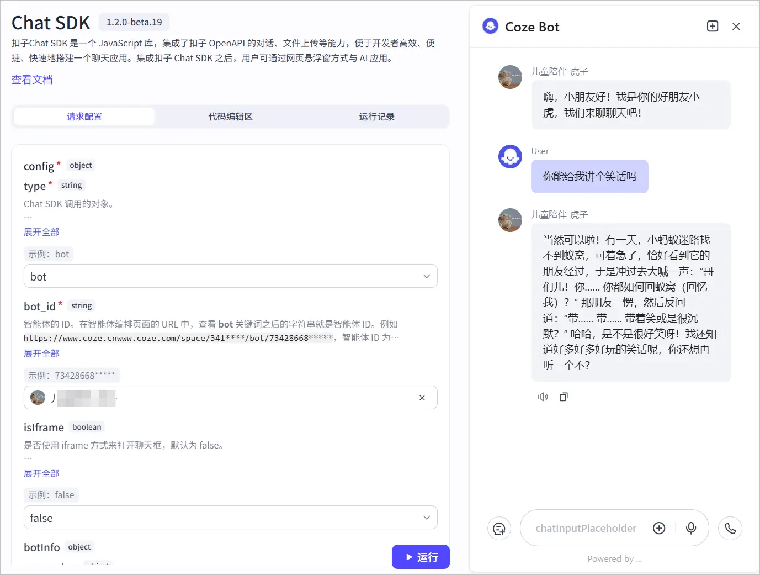Click the User avatar in the chat

pos(510,157)
